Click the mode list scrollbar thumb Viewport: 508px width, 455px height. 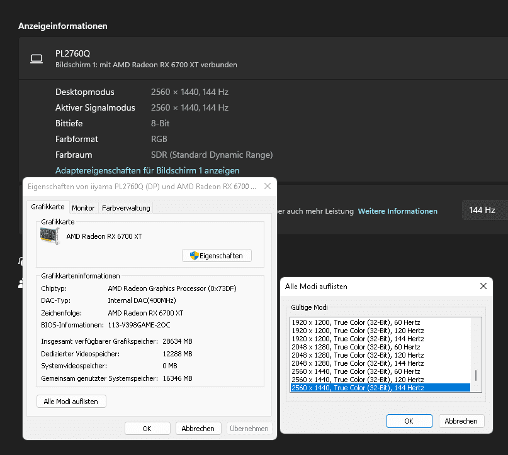point(476,375)
